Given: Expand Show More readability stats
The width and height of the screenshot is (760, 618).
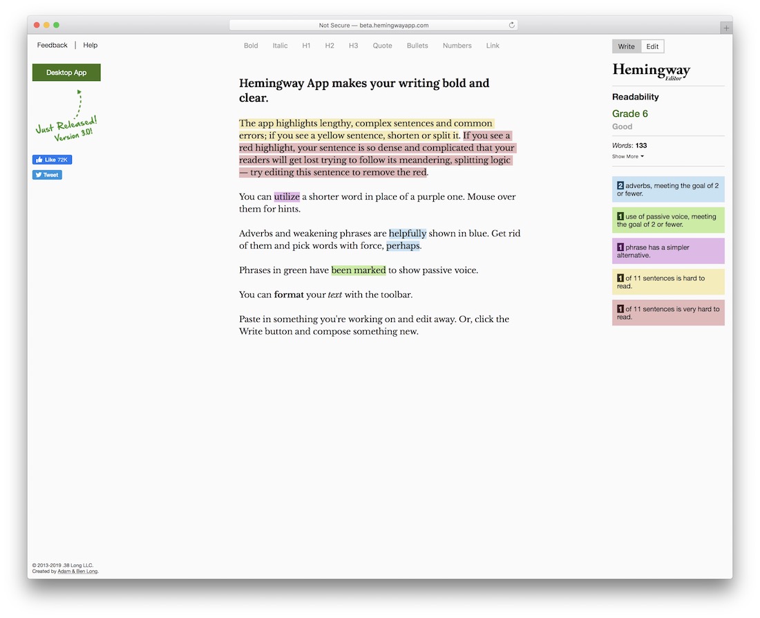Looking at the screenshot, I should pos(627,156).
